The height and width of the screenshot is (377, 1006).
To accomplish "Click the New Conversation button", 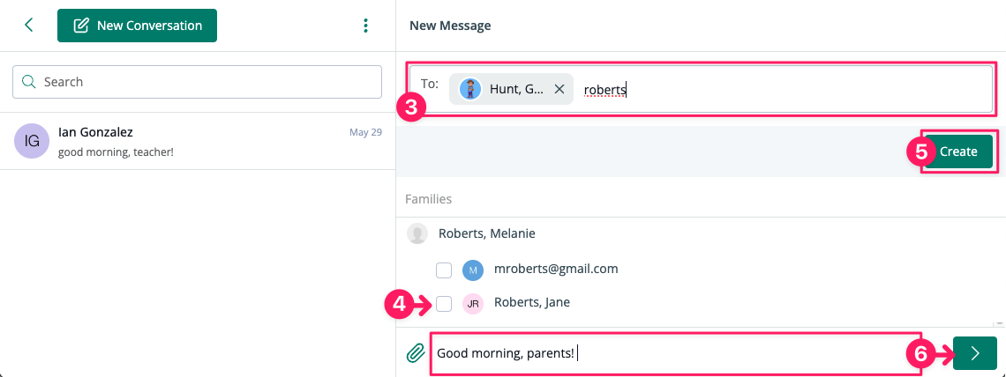I will [x=138, y=26].
